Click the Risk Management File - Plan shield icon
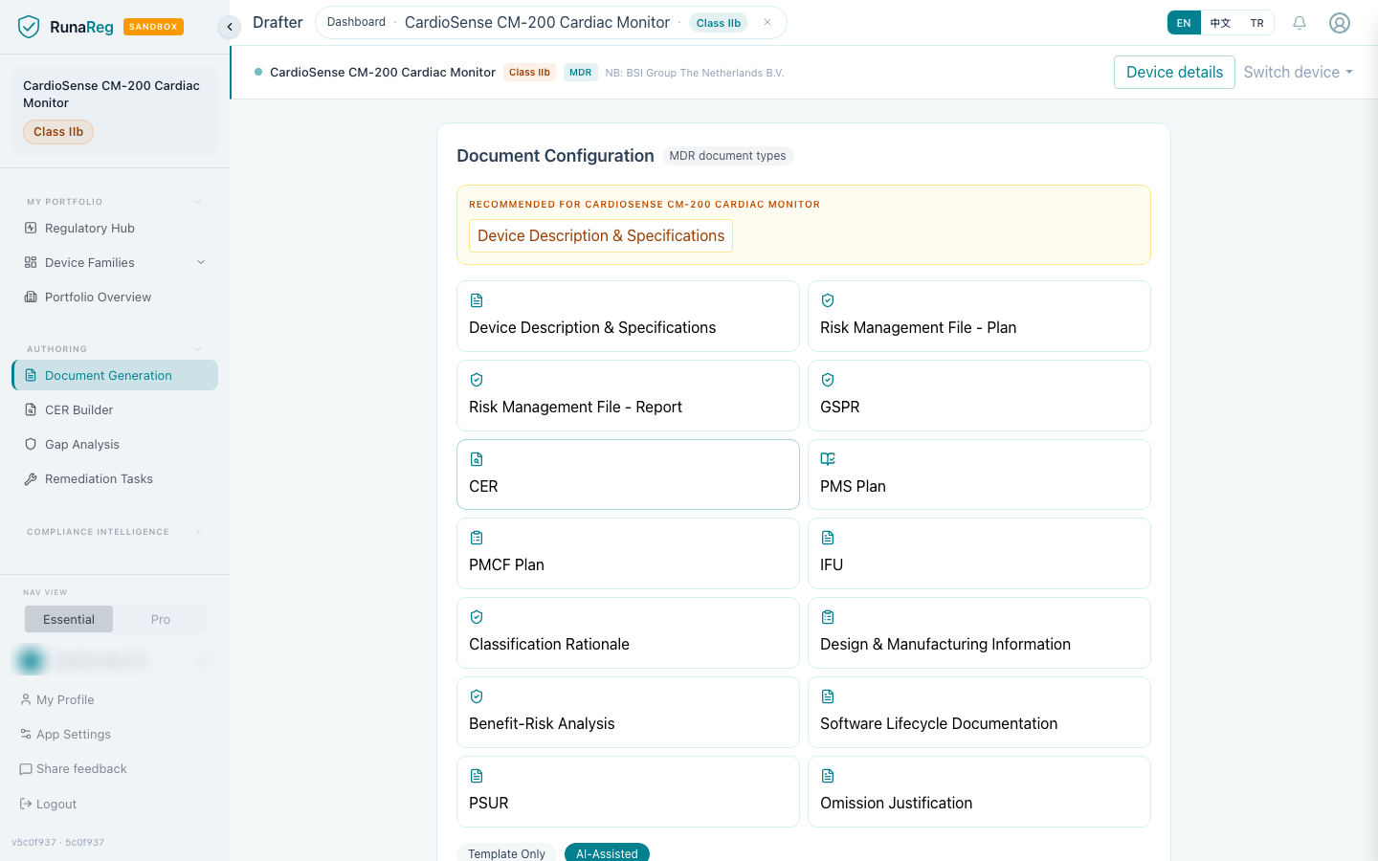 (x=828, y=300)
